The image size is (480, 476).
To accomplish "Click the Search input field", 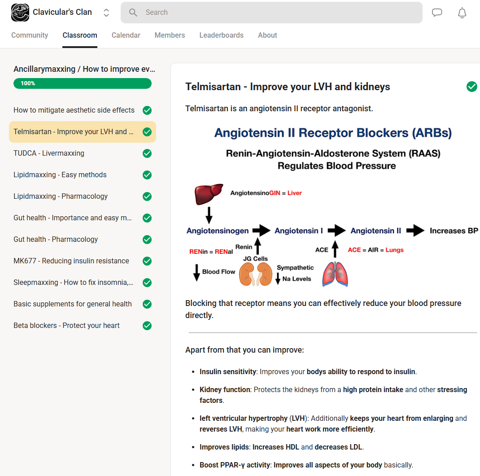I will click(x=278, y=13).
